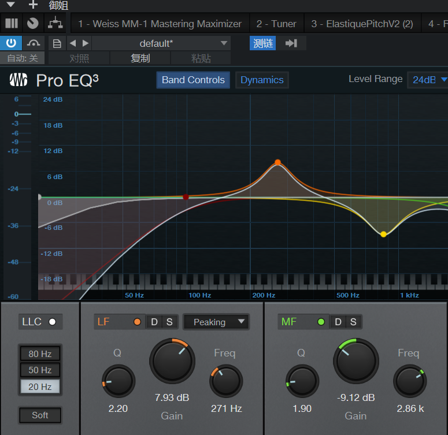The image size is (448, 435).
Task: Solo the MF band with S button
Action: pos(353,322)
